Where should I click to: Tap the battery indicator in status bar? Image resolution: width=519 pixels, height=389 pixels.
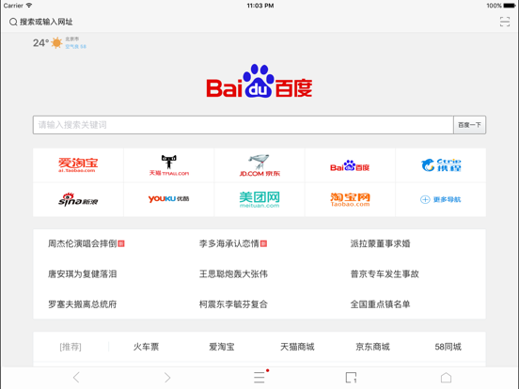coord(510,6)
